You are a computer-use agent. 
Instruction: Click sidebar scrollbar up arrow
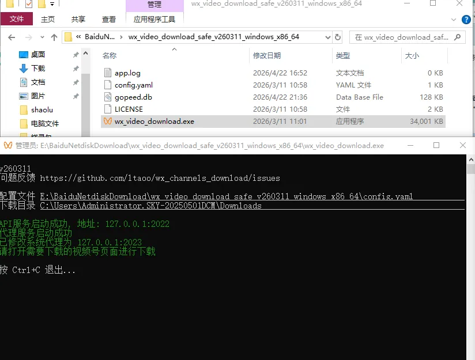tap(85, 54)
